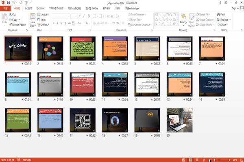
Task: Collapse the ribbon with the arrow
Action: [x=241, y=30]
